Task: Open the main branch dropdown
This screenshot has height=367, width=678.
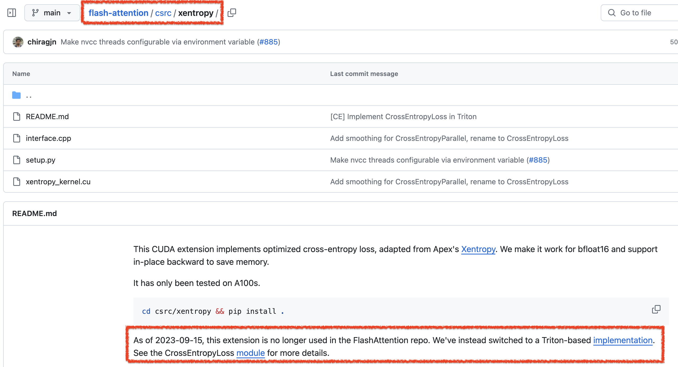Action: (x=52, y=13)
